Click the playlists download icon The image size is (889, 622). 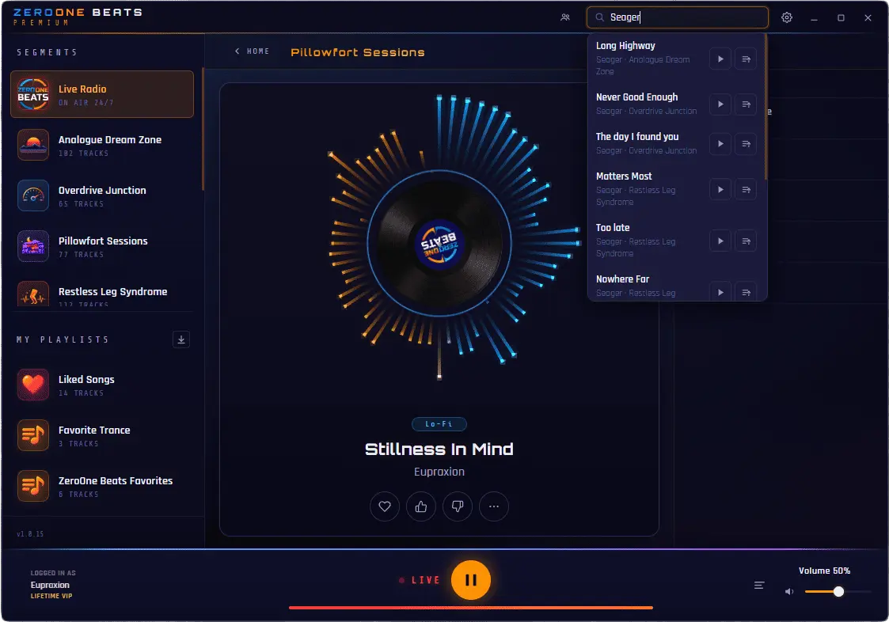click(x=180, y=339)
